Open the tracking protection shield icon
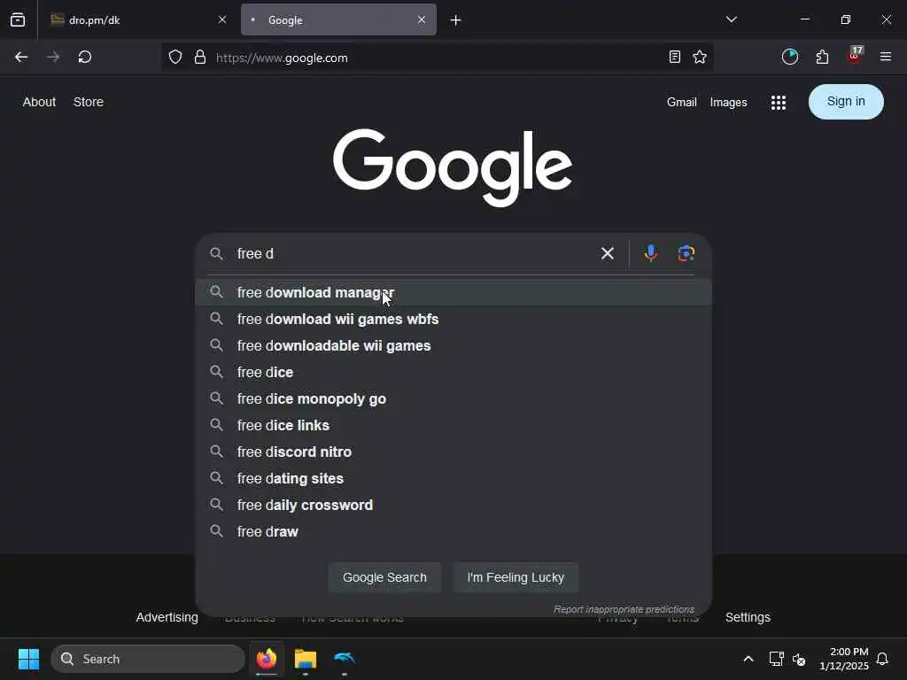The height and width of the screenshot is (680, 907). 175,57
